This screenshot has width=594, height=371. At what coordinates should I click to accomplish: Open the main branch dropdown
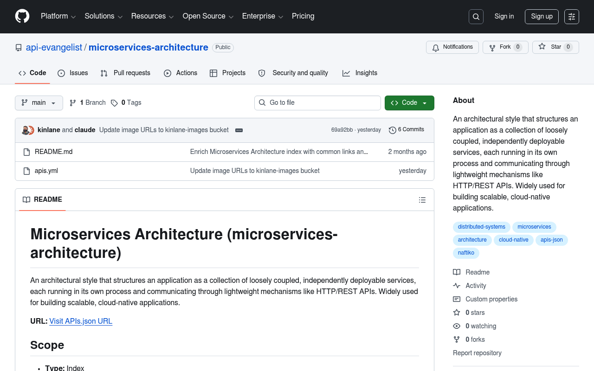click(x=39, y=103)
